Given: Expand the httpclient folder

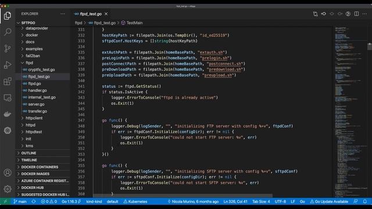Looking at the screenshot, I should point(42,118).
